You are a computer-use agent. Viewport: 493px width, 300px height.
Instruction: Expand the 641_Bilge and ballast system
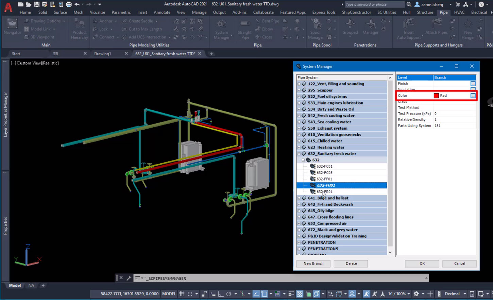(x=299, y=198)
